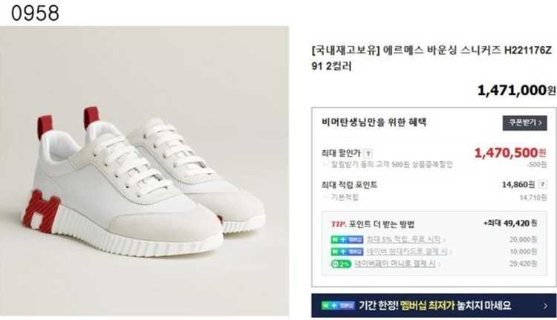Click the Hermes Bouncing sneaker product image
Image resolution: width=557 pixels, height=320 pixels.
(x=144, y=171)
